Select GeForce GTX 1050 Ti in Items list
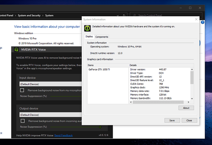The image size is (212, 145). [99, 69]
